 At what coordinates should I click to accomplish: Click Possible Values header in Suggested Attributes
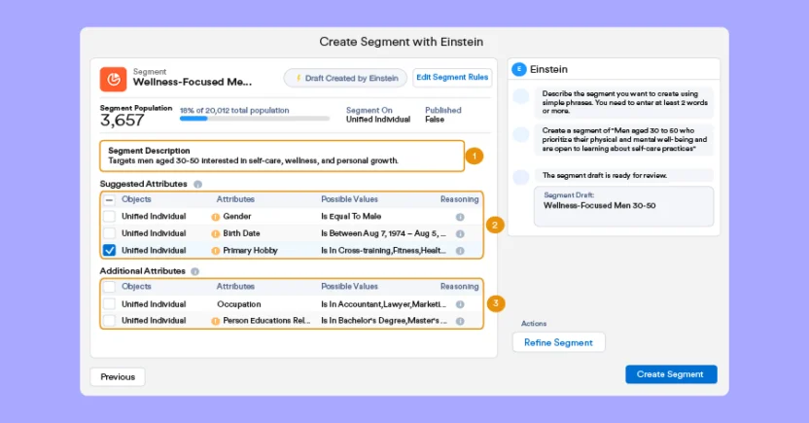[x=349, y=199]
